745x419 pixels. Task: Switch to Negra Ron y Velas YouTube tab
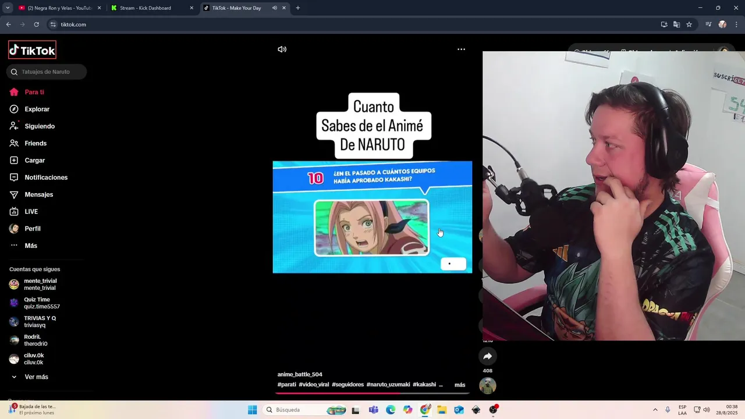58,8
